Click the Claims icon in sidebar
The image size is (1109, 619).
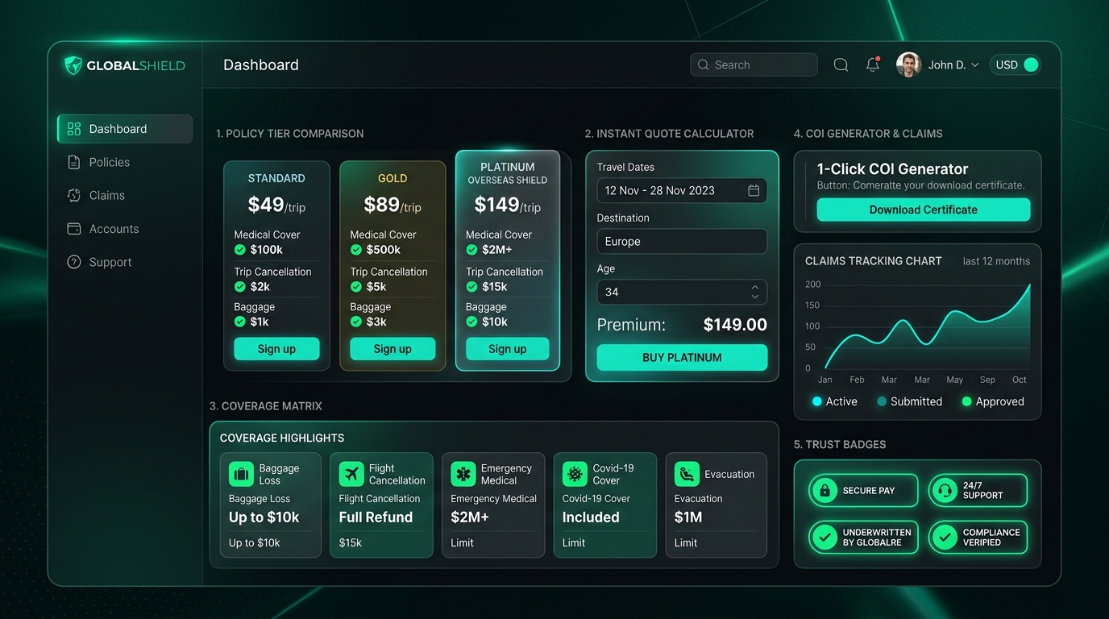[x=74, y=195]
